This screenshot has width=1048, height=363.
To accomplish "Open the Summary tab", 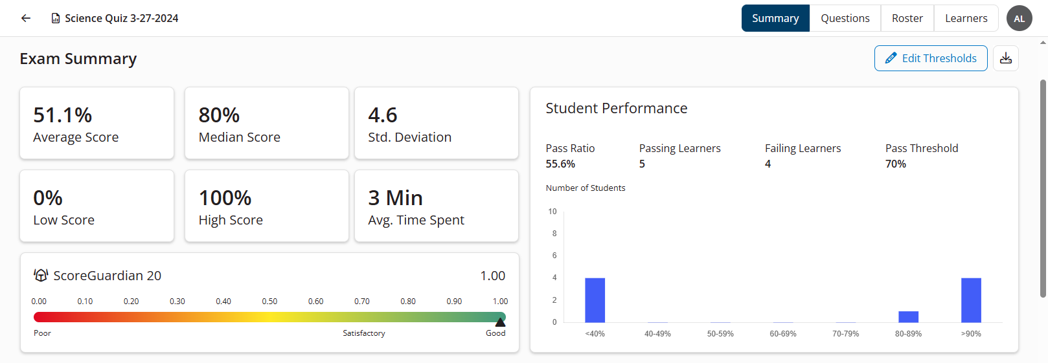I will (x=775, y=18).
